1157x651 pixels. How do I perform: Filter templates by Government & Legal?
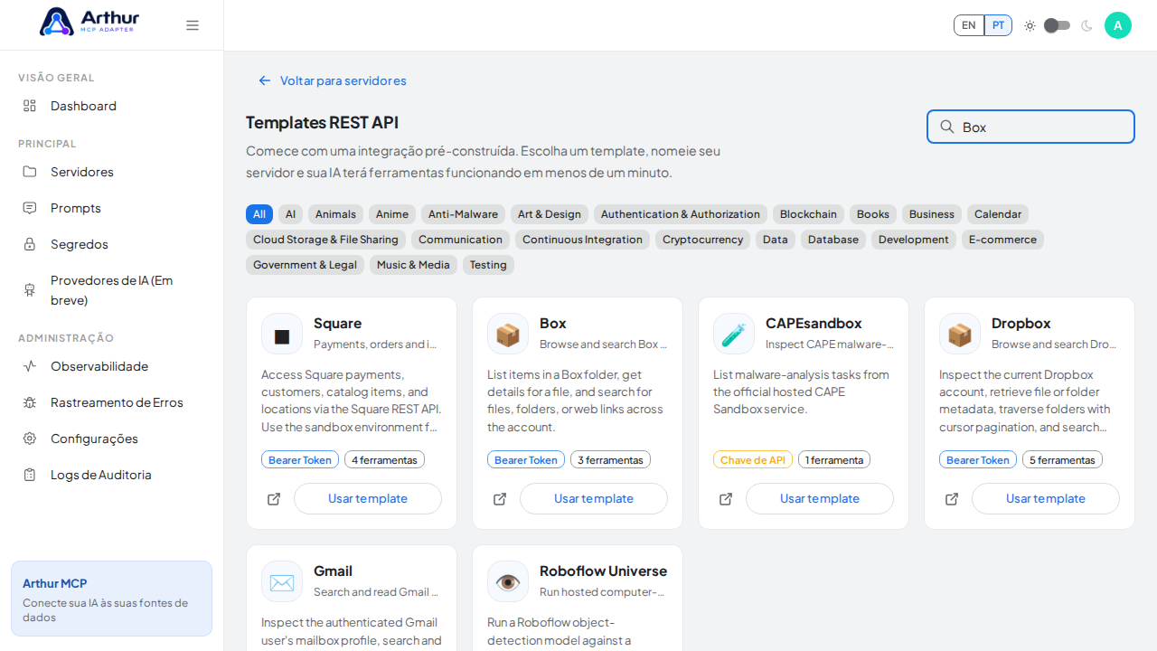click(305, 265)
